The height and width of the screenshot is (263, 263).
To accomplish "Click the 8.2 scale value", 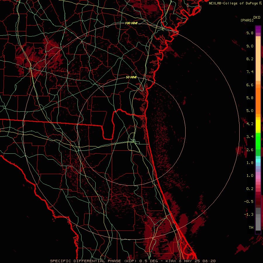I will tap(250, 59).
